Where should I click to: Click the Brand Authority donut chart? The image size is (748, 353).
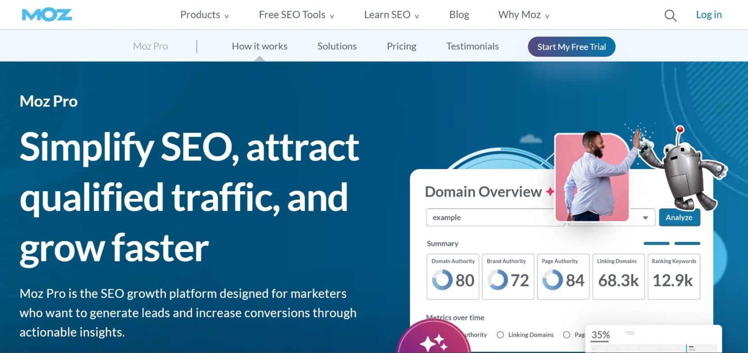click(x=497, y=280)
